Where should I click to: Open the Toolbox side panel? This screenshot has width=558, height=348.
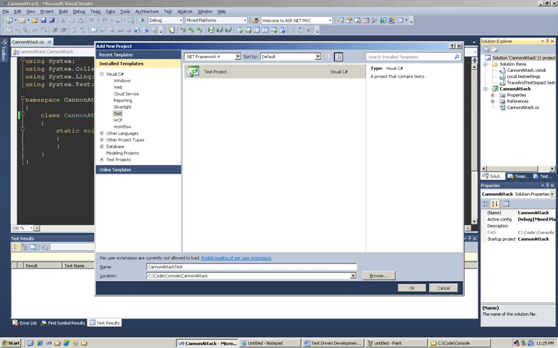point(4,50)
